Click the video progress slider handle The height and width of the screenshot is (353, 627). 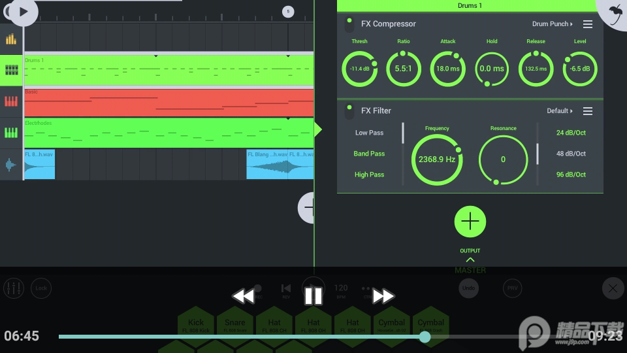[425, 337]
